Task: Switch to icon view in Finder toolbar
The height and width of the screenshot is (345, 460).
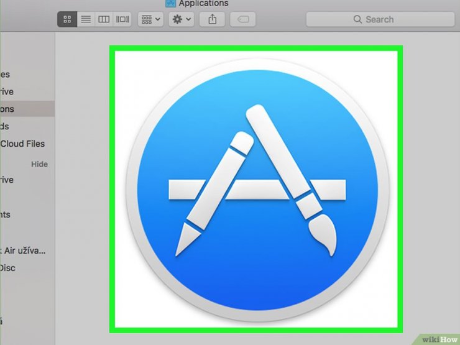Action: 67,19
